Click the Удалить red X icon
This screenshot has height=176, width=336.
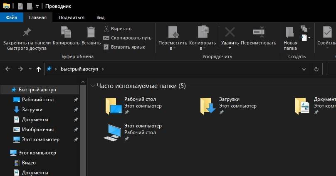[x=230, y=32]
